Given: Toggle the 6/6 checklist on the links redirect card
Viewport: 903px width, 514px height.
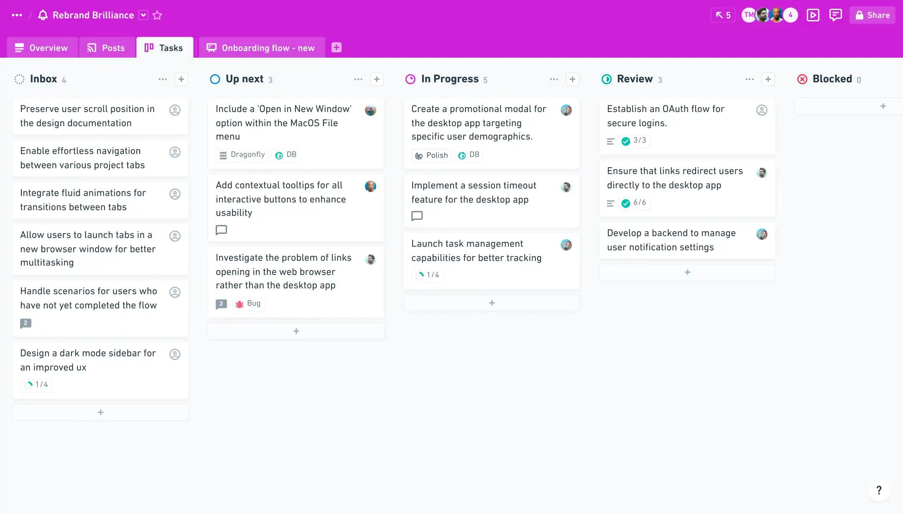Looking at the screenshot, I should [x=634, y=203].
